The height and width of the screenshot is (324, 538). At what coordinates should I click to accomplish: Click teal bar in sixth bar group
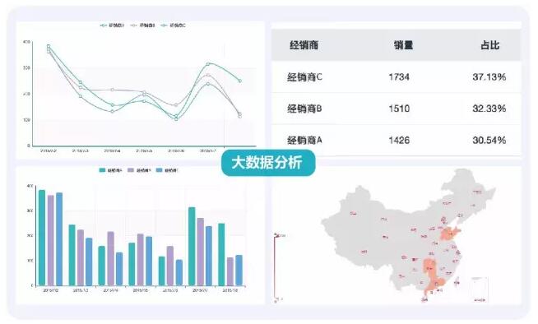coord(192,246)
